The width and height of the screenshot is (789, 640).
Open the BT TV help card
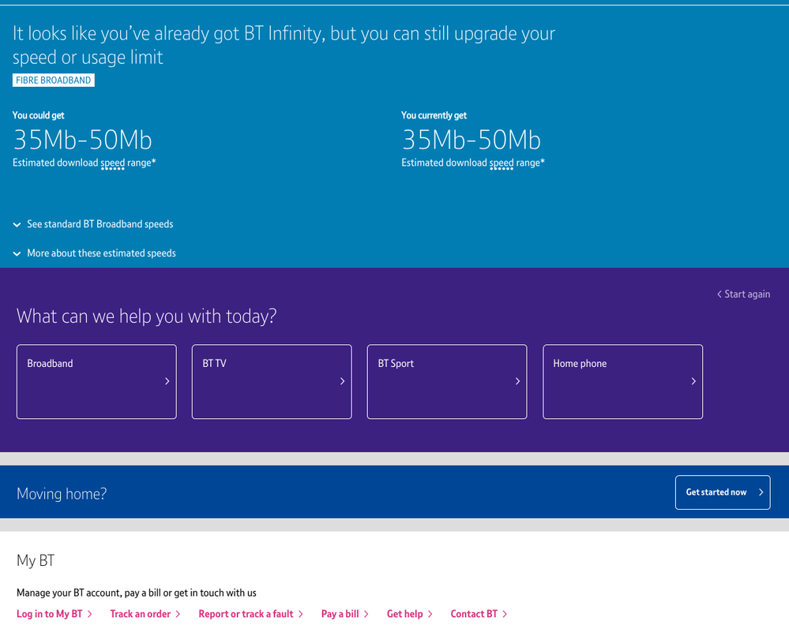click(272, 382)
